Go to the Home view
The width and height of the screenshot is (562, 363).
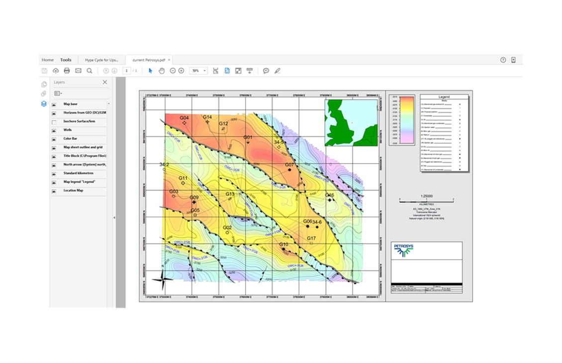(48, 60)
